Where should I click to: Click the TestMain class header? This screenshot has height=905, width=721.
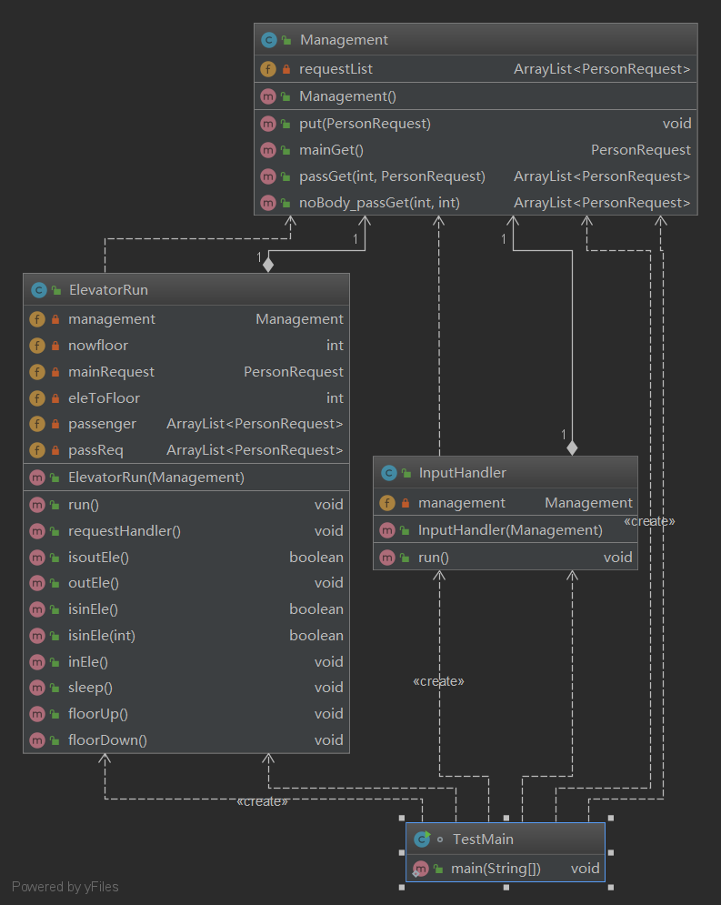[x=505, y=839]
